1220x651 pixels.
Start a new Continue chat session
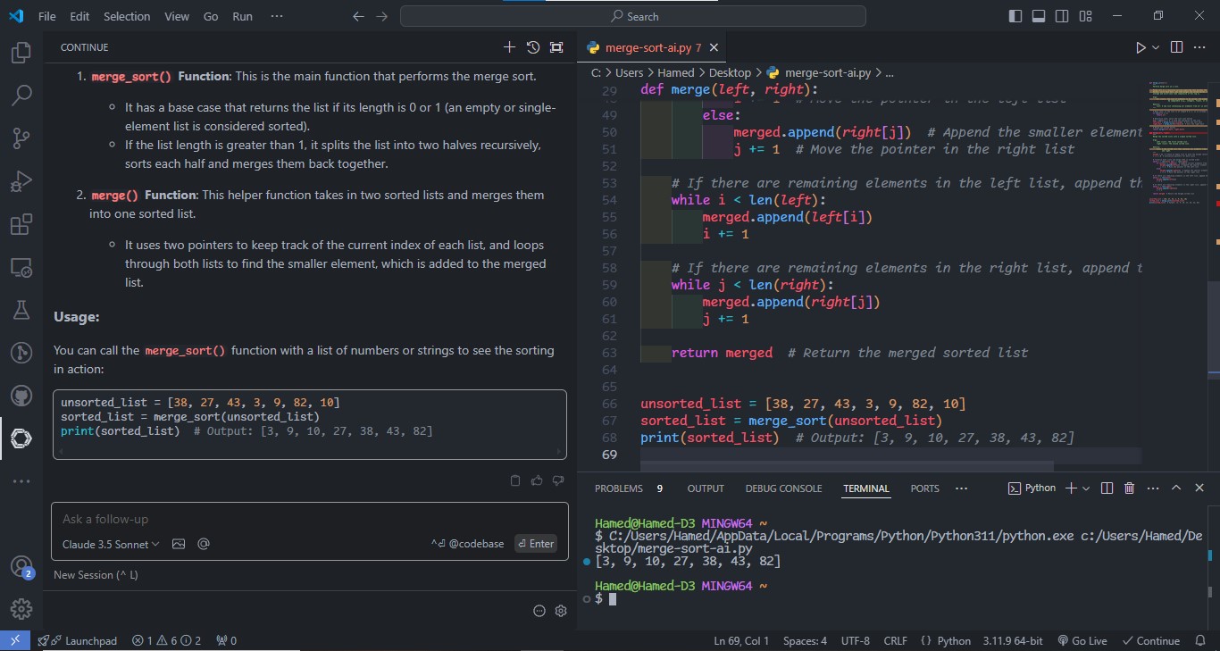point(509,47)
